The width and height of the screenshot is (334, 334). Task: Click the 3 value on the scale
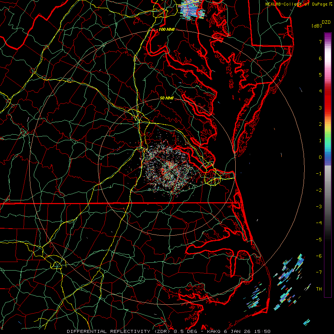tap(320, 108)
